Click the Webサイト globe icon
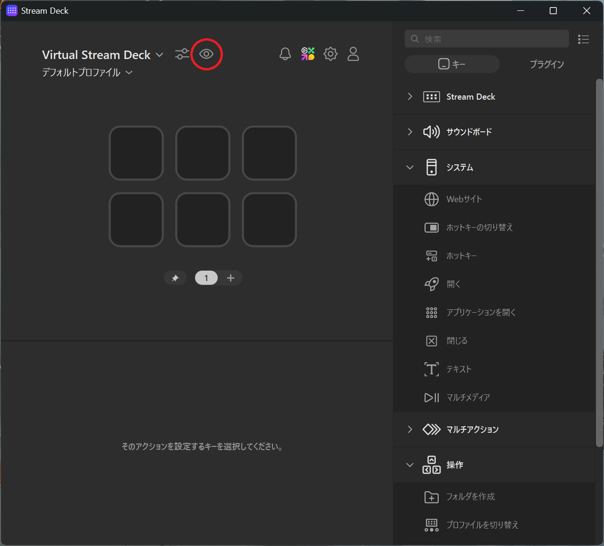The height and width of the screenshot is (546, 604). pos(432,199)
